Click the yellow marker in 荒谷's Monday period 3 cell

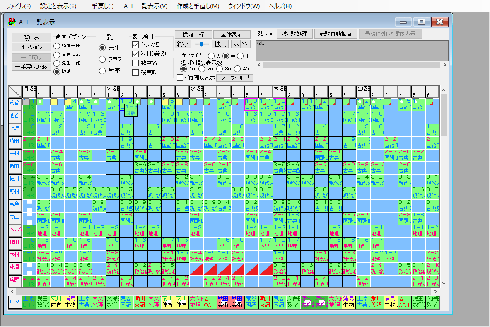[54, 102]
